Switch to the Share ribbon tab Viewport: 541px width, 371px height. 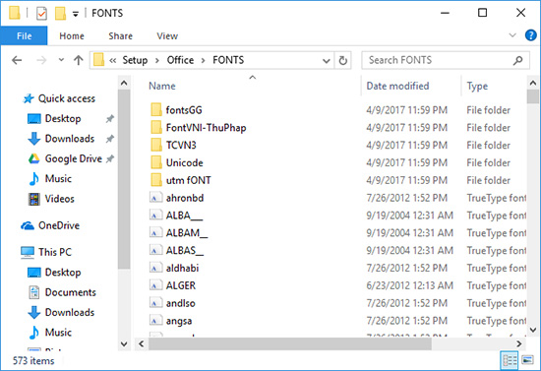120,35
